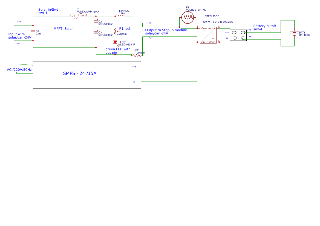Viewport: 320px width, 226px height.
Task: Click the BAT1 battery symbol
Action: 294,33
